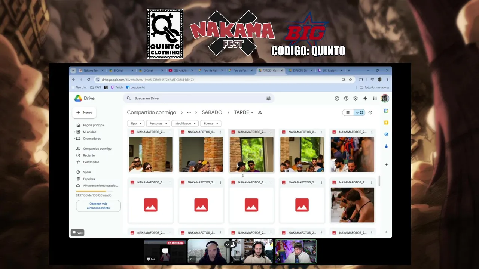This screenshot has width=479, height=269.
Task: Click the Drive logo
Action: tap(84, 98)
